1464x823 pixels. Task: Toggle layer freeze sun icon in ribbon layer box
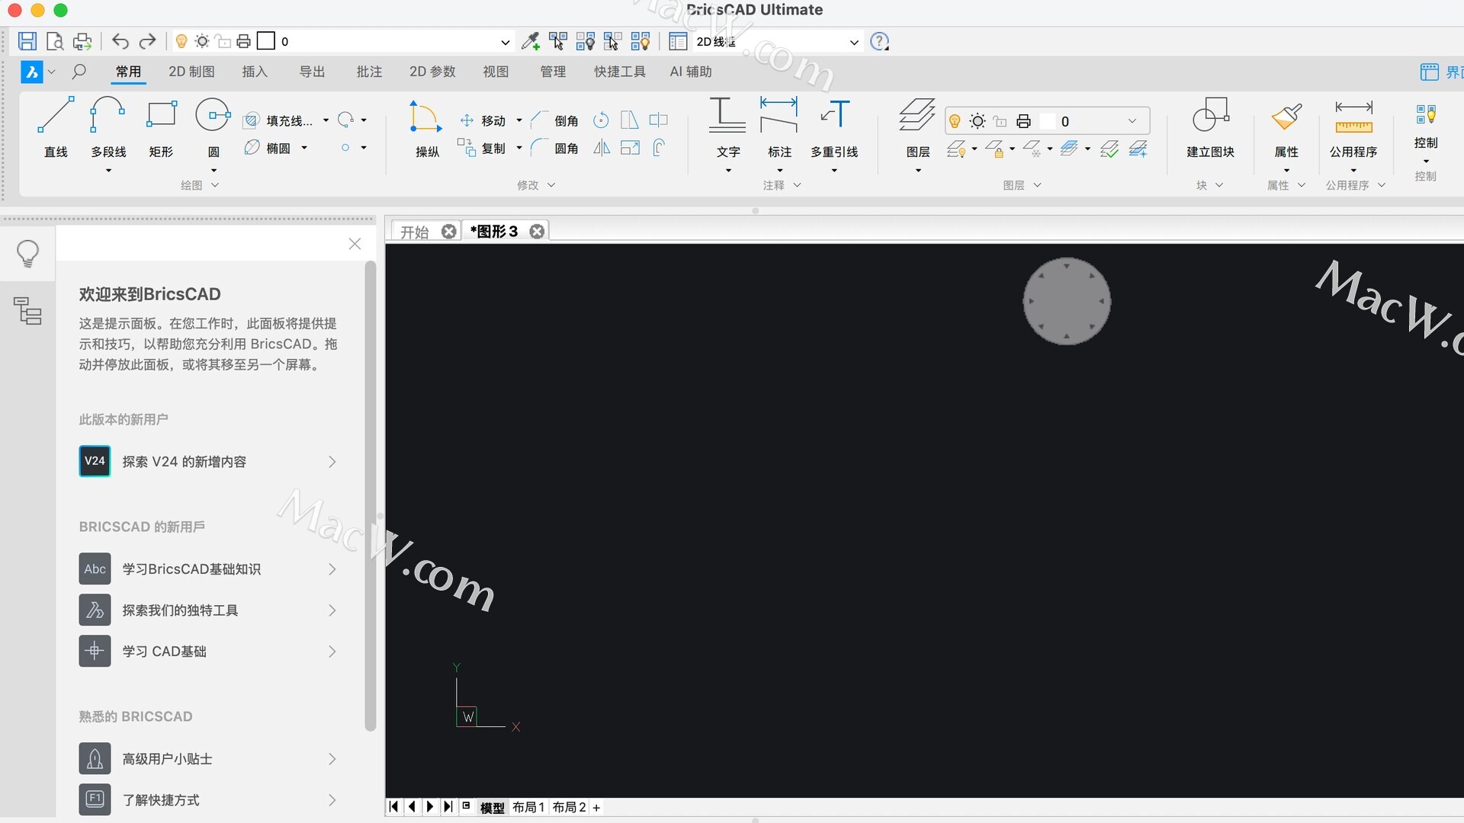pyautogui.click(x=978, y=121)
